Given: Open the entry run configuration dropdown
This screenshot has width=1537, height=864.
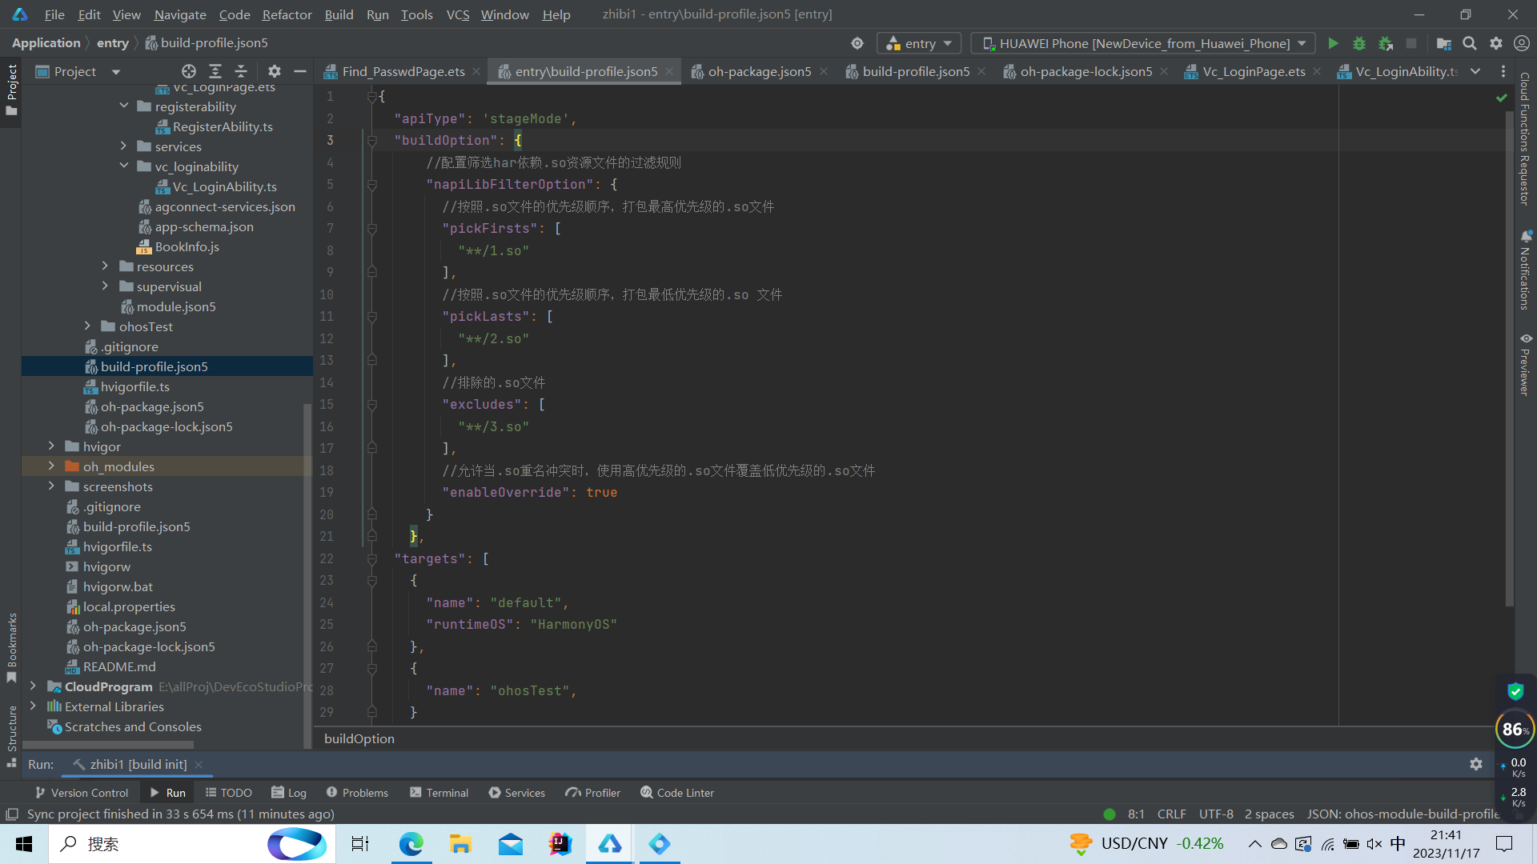Looking at the screenshot, I should coord(919,43).
